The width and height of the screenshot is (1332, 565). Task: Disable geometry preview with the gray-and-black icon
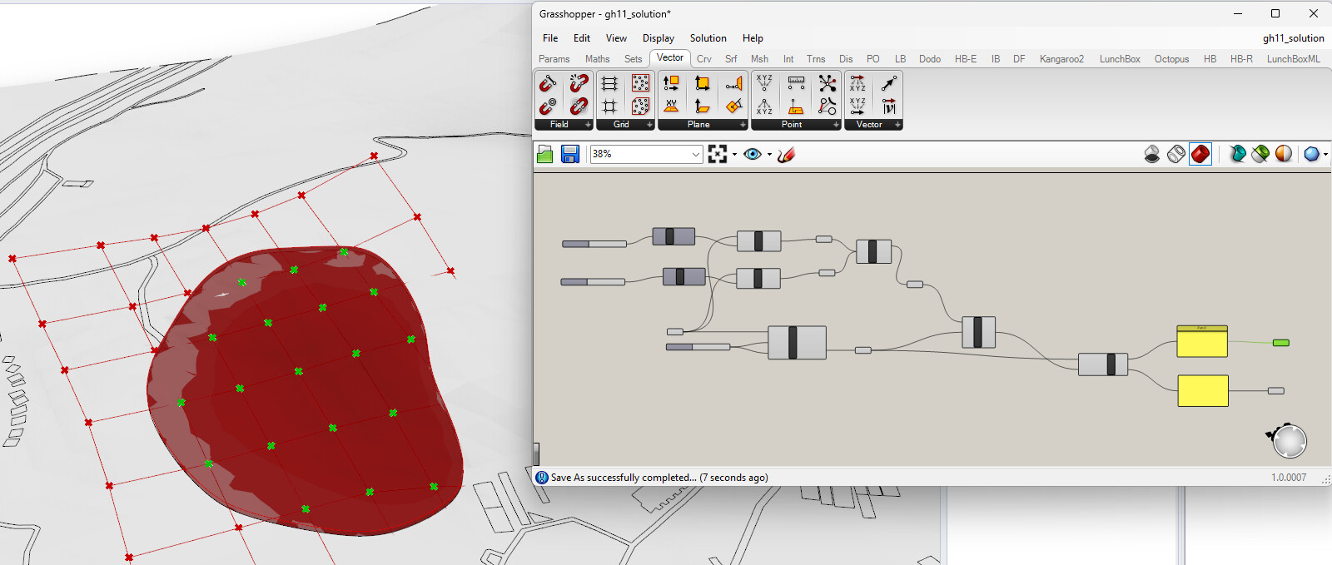point(1152,154)
